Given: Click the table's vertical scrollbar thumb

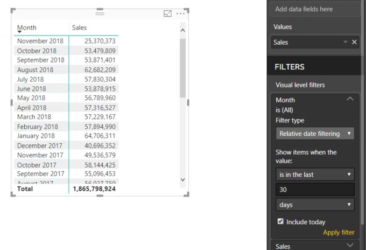Looking at the screenshot, I should coord(183,68).
